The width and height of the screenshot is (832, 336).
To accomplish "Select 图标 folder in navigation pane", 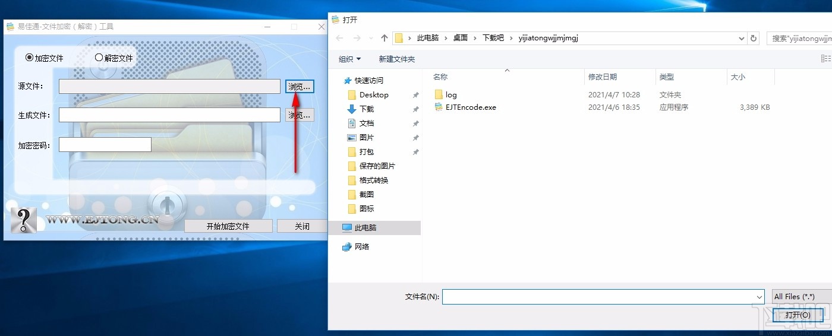I will click(x=367, y=208).
